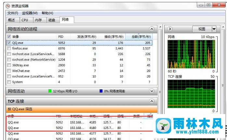Sort by 接收(字节/秒) column header
This screenshot has height=140, width=227.
coord(112,37)
